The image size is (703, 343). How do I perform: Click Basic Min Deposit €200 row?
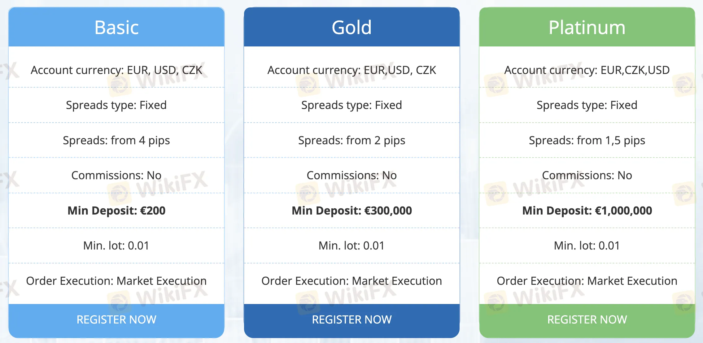point(116,211)
